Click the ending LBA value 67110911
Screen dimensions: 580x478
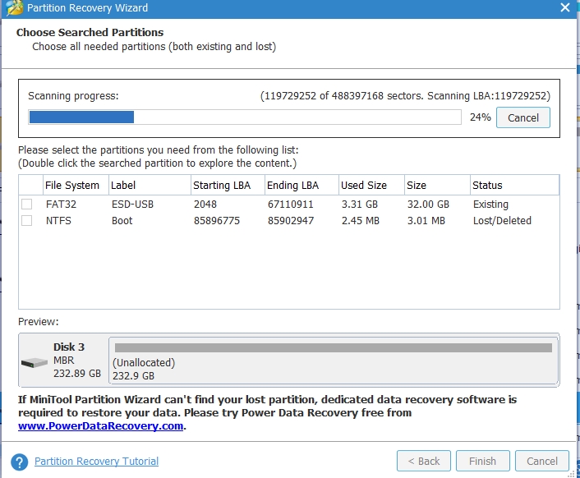tap(290, 204)
